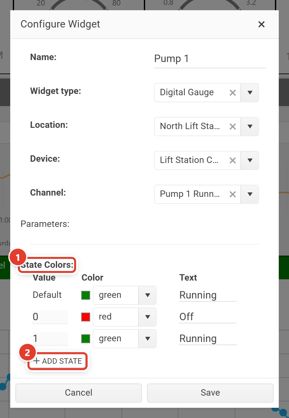The width and height of the screenshot is (289, 418).
Task: Clear the Channel selection
Action: click(233, 194)
